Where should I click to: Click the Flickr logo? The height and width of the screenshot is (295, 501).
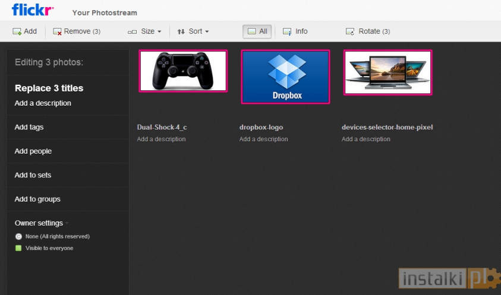coord(33,9)
